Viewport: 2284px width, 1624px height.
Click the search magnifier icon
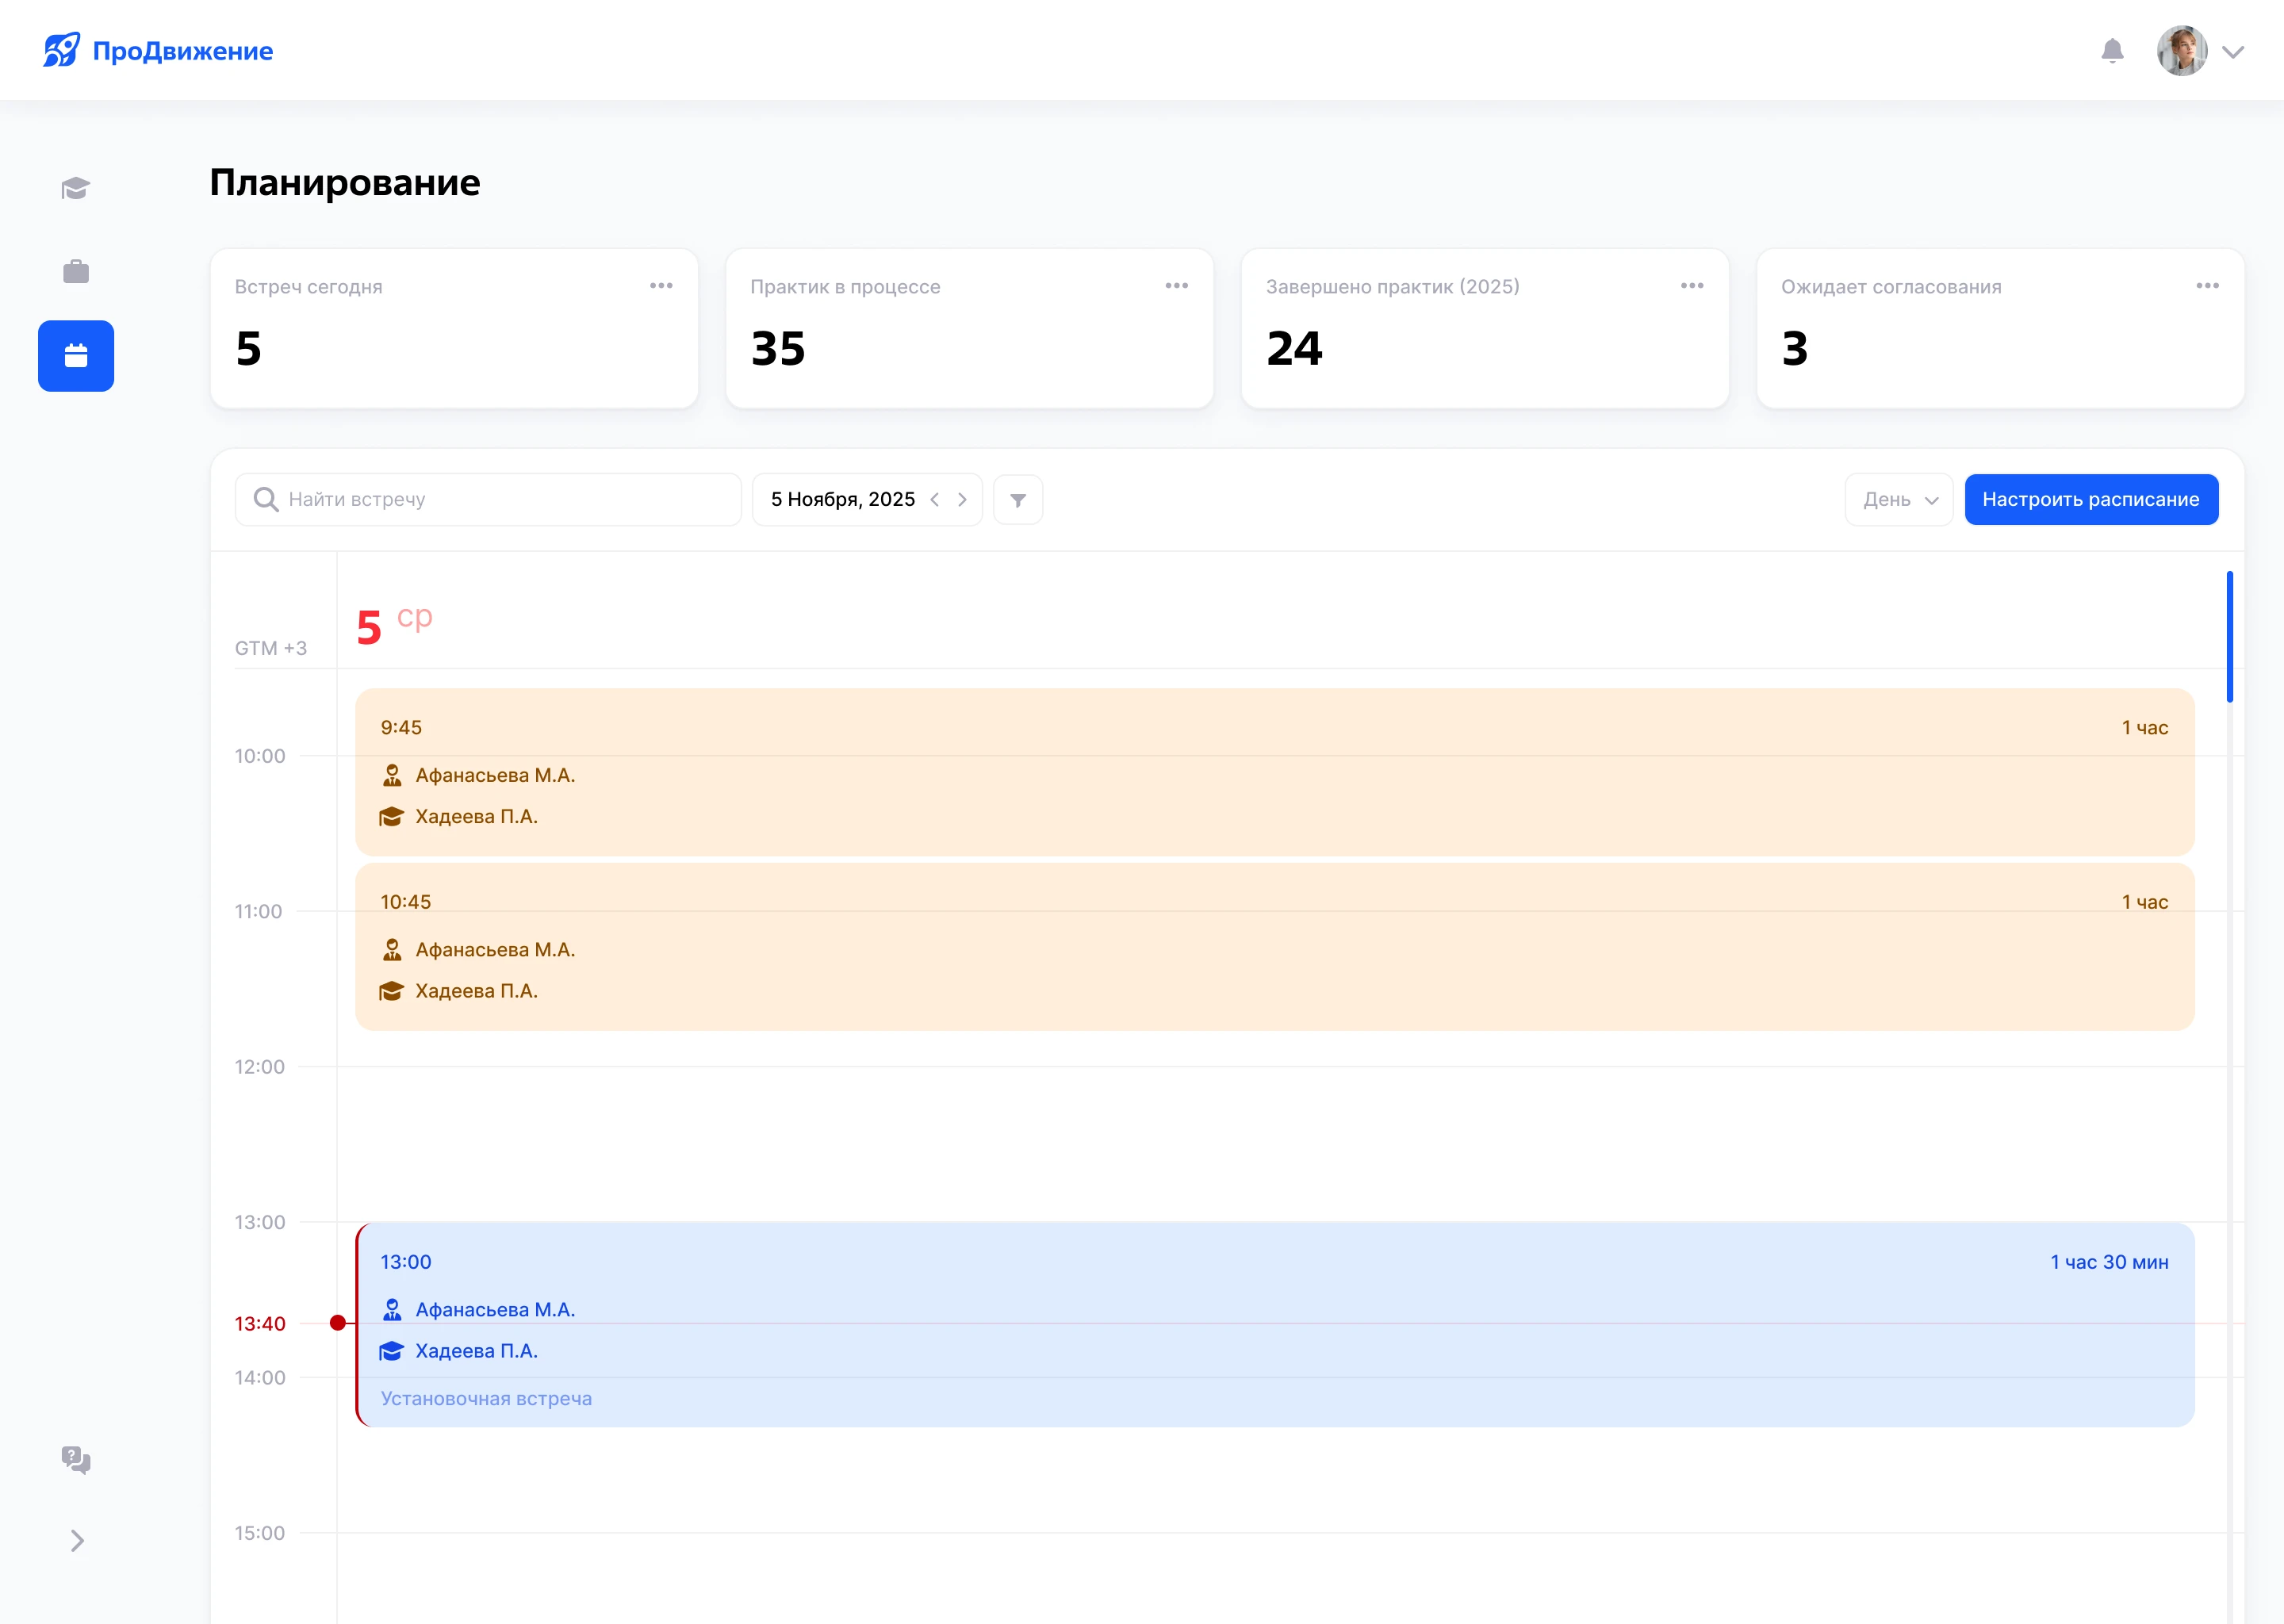pos(265,499)
